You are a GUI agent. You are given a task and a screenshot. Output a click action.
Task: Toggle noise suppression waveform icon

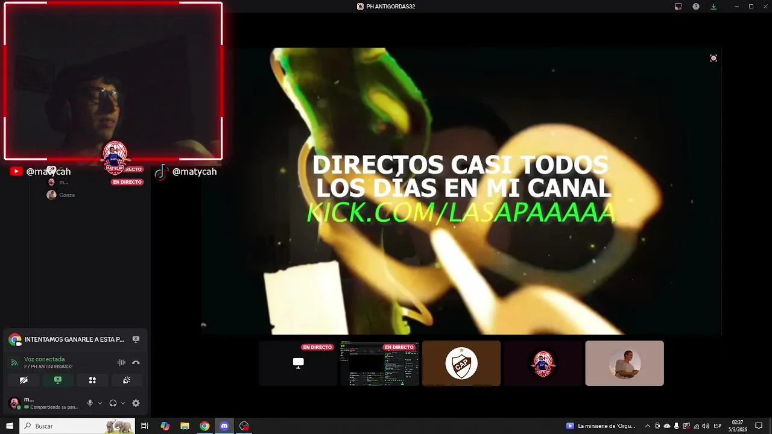[x=121, y=363]
